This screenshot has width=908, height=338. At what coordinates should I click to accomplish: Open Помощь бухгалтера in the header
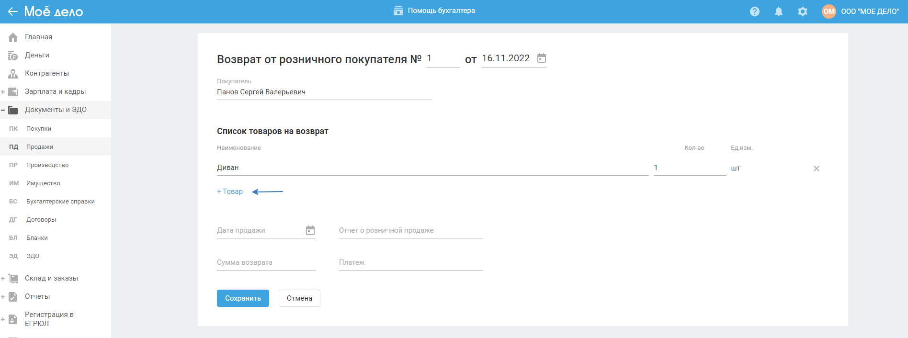pos(441,11)
